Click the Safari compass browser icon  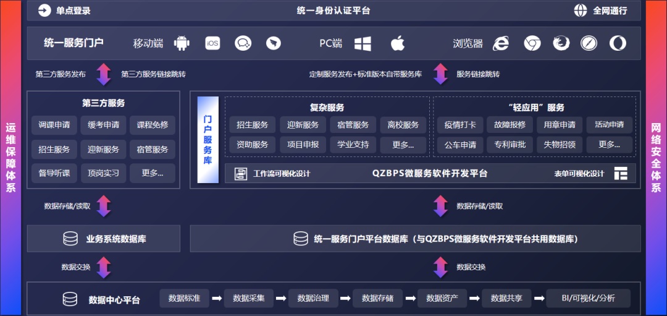tap(589, 43)
